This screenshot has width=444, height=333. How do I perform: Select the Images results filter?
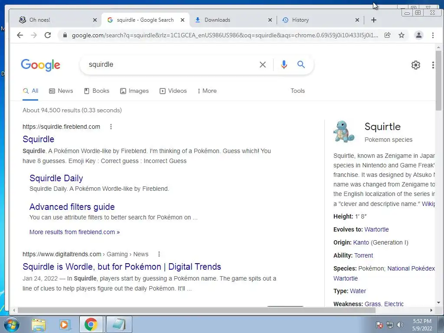(134, 91)
